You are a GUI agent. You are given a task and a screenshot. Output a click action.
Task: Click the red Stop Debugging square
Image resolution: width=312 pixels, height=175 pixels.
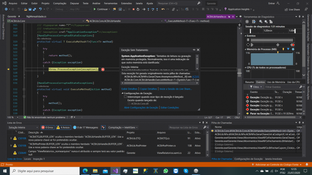pyautogui.click(x=134, y=9)
